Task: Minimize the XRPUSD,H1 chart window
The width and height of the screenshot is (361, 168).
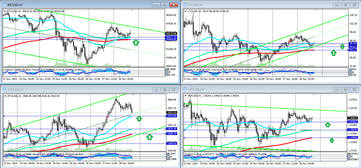Action: pyautogui.click(x=337, y=89)
